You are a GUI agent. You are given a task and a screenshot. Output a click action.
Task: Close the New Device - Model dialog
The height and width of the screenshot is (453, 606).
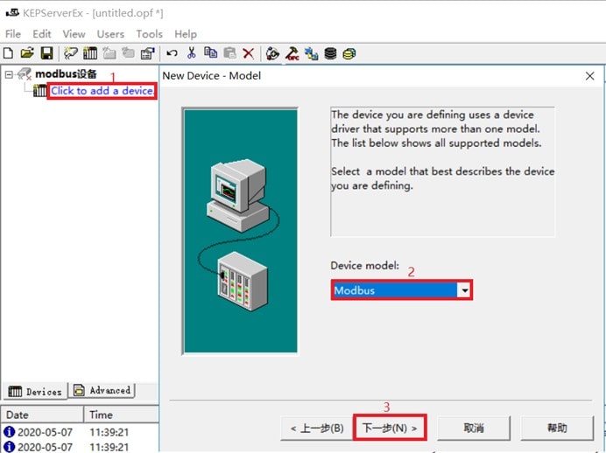point(589,75)
